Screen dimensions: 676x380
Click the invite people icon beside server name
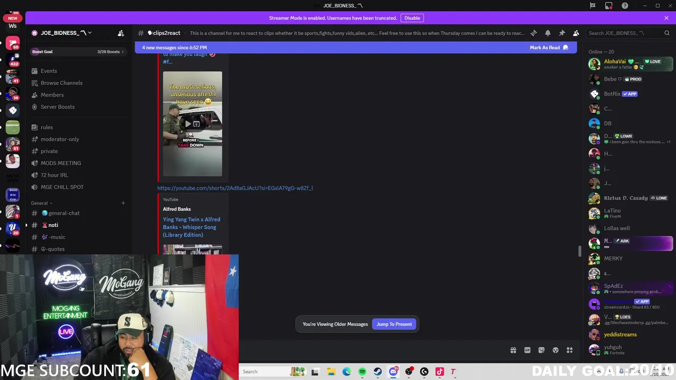pos(121,33)
